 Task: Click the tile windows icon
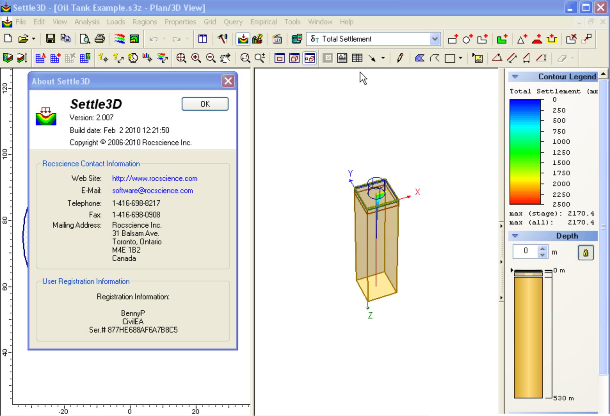203,39
